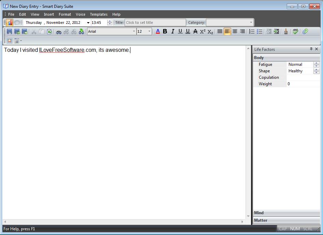This screenshot has height=235, width=323.
Task: Click the insert picture icon
Action: coord(10,41)
